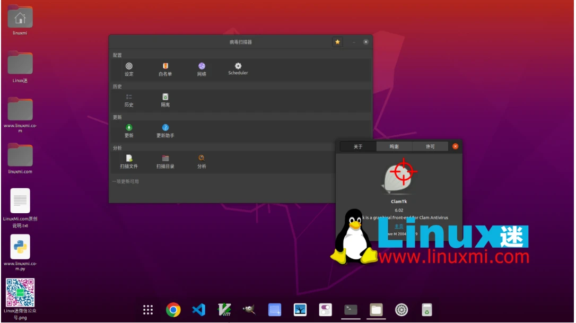
Task: Open the 网络 network settings
Action: (202, 68)
